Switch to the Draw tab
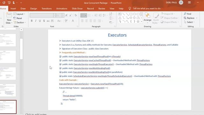This screenshot has width=204, height=115. [23, 9]
